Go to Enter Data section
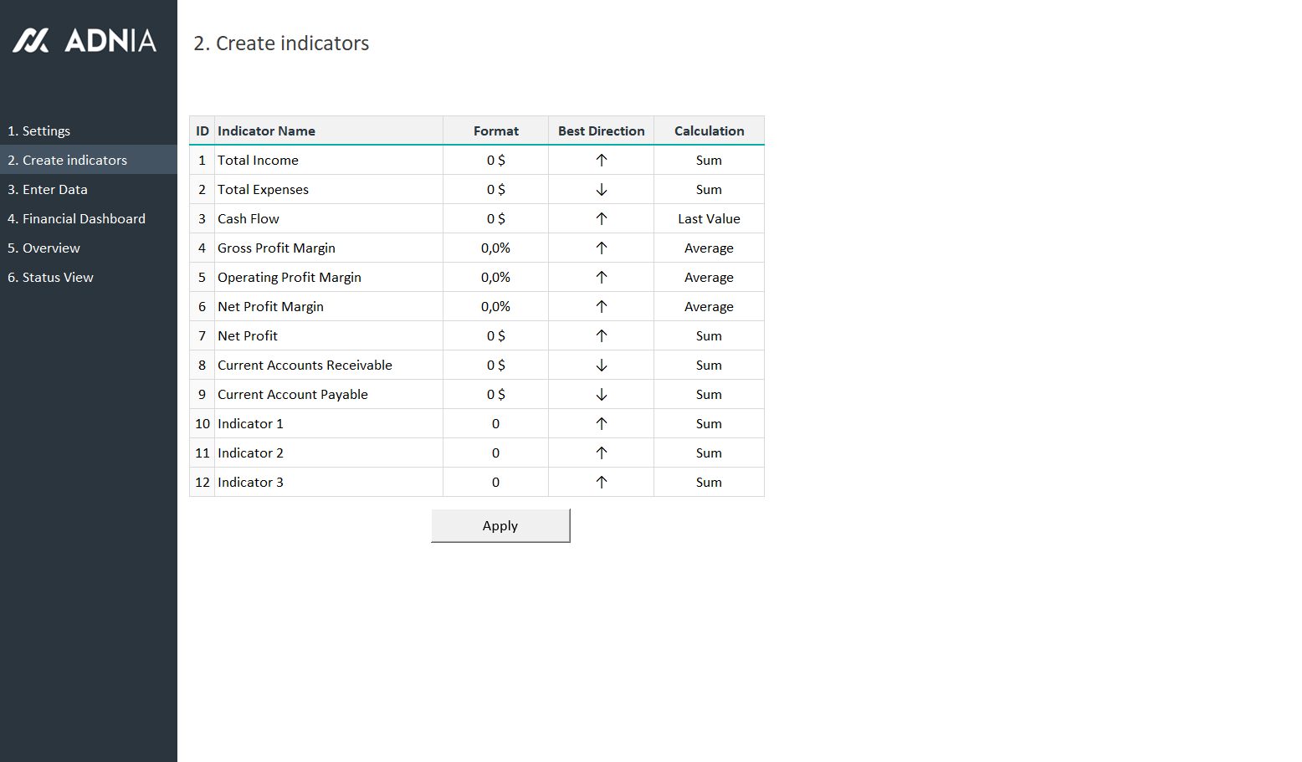Image resolution: width=1302 pixels, height=762 pixels. point(48,190)
